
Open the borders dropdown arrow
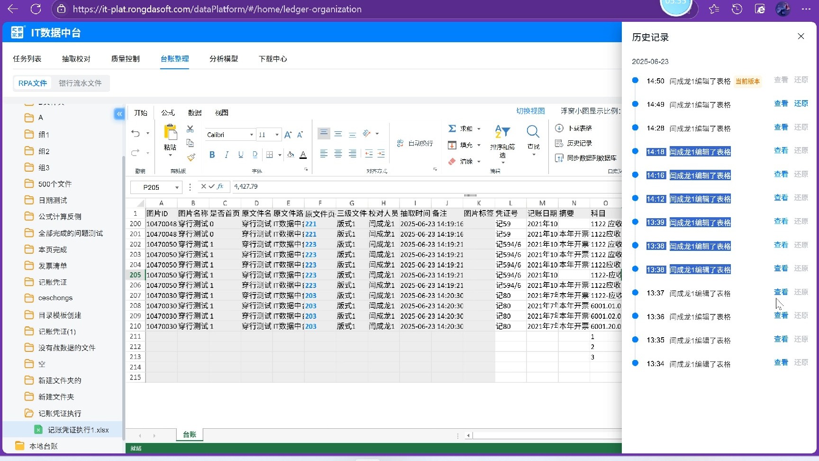280,155
